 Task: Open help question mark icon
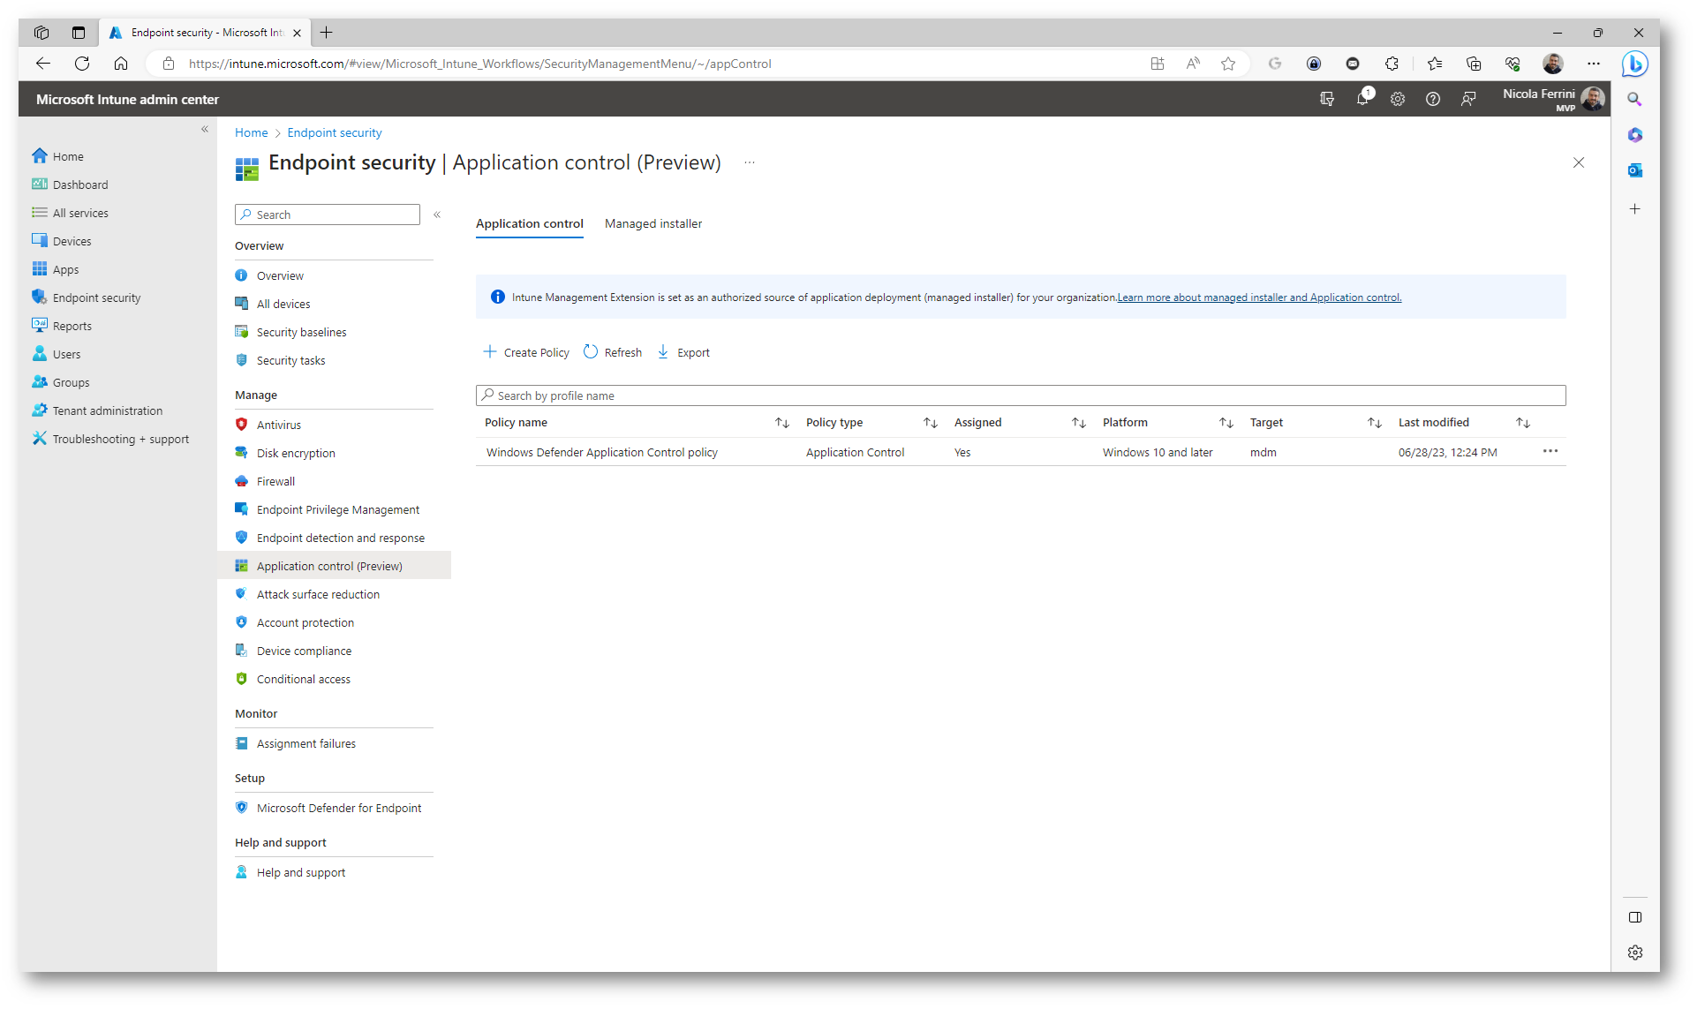point(1433,99)
